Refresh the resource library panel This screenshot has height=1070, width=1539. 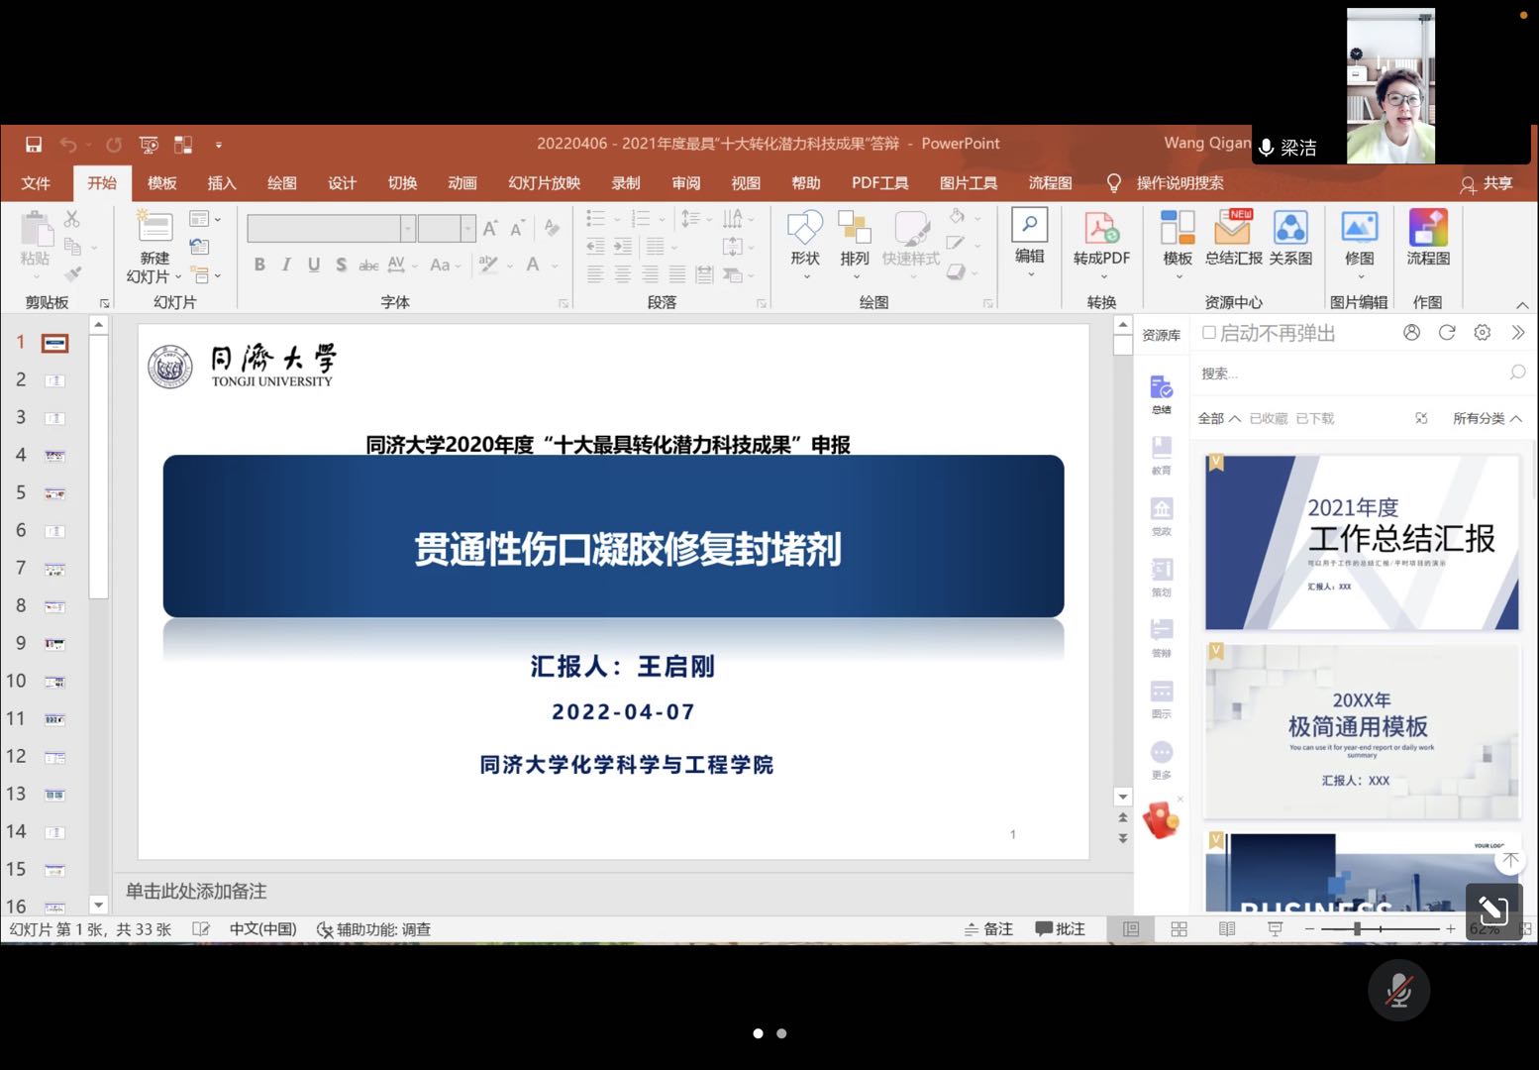pyautogui.click(x=1447, y=333)
